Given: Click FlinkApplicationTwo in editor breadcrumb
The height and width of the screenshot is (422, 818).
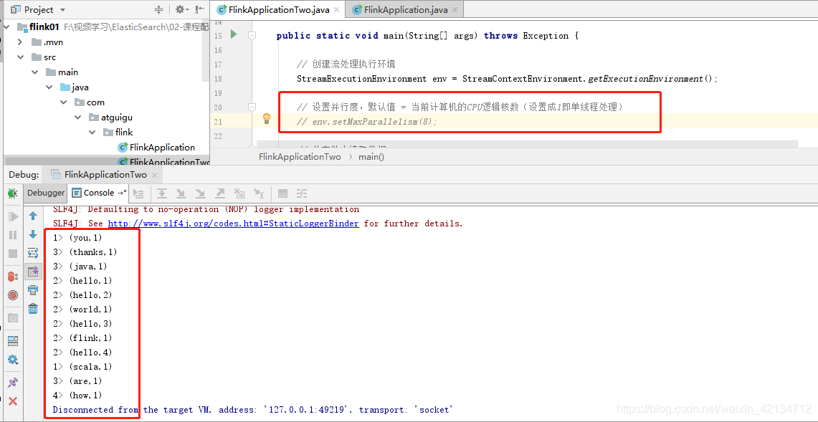Looking at the screenshot, I should [300, 156].
